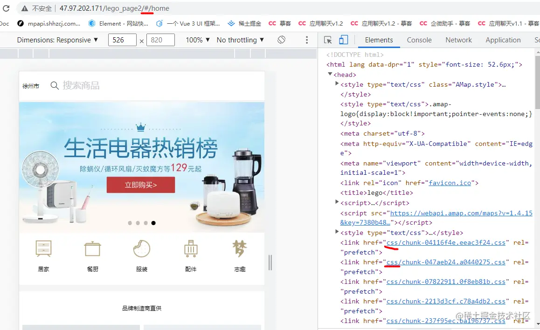Open the device toolbar three-dot menu
This screenshot has height=330, width=540.
point(306,40)
